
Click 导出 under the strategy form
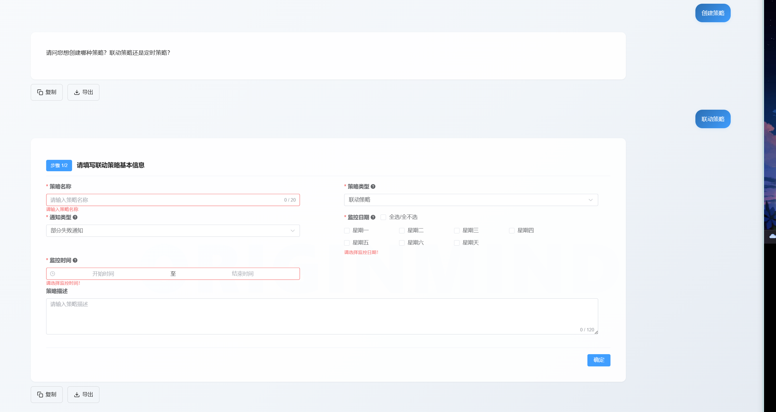click(x=83, y=395)
